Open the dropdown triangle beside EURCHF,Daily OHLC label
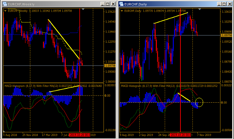This screenshot has width=234, height=139. pos(122,11)
